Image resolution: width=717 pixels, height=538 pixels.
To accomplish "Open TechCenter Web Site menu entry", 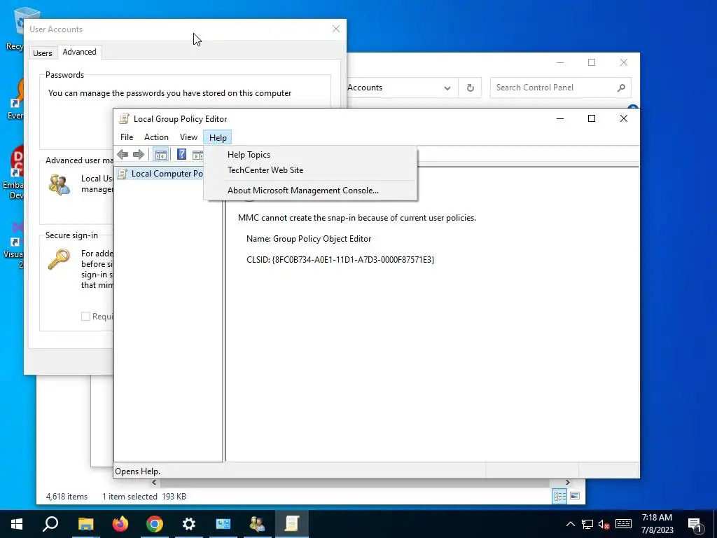I will coord(265,170).
